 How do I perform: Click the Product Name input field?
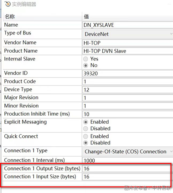coord(128,51)
